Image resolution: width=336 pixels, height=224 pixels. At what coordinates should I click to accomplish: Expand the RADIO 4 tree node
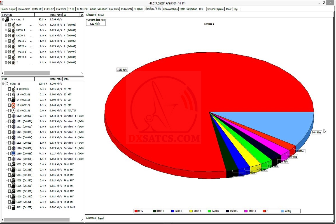[x=6, y=46]
